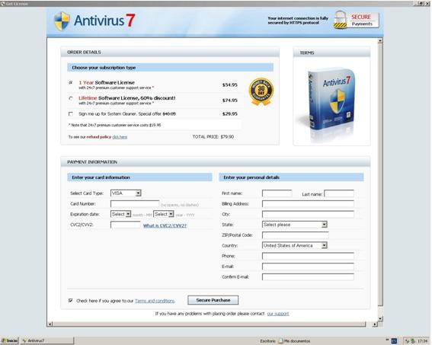Click the E-mail field
Viewport: 432px width, 345px height.
pos(308,267)
